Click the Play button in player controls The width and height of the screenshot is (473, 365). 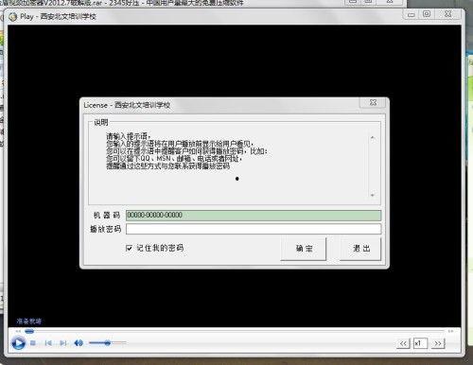(x=18, y=343)
